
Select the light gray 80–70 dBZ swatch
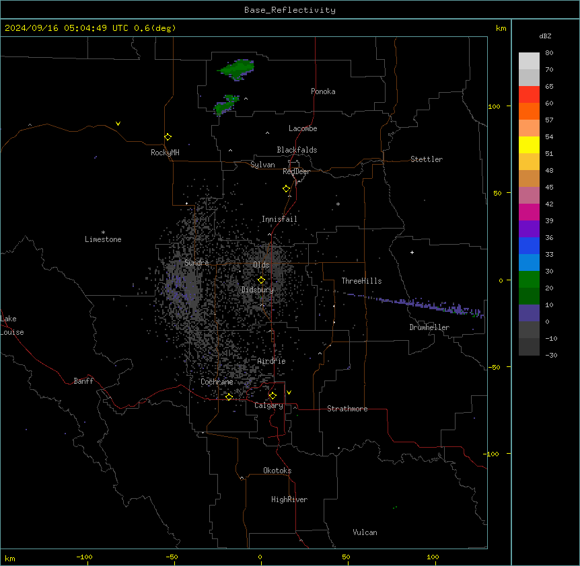[529, 60]
